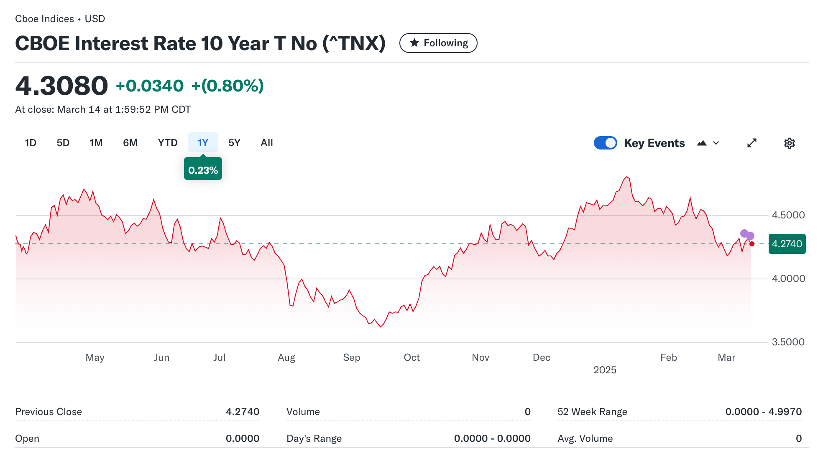Expand chart to full screen

point(752,143)
